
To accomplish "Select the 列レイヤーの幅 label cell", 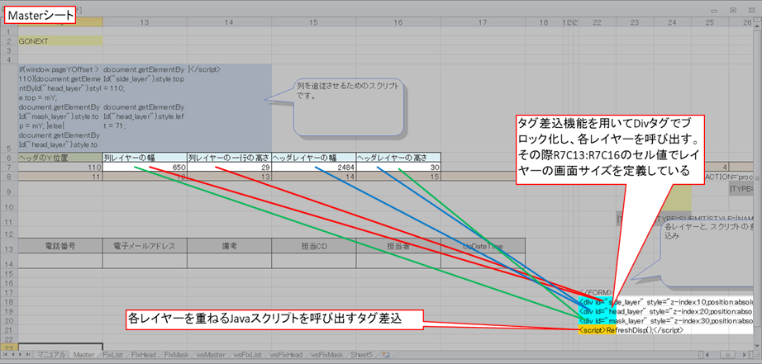I will [145, 158].
